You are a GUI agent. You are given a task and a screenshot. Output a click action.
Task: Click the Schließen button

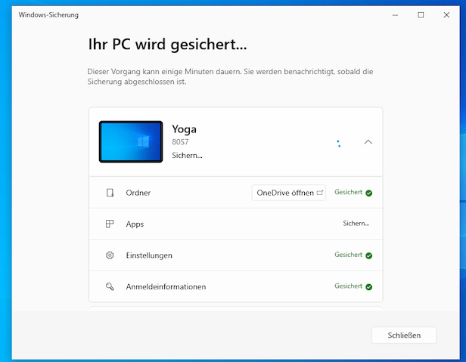(404, 336)
